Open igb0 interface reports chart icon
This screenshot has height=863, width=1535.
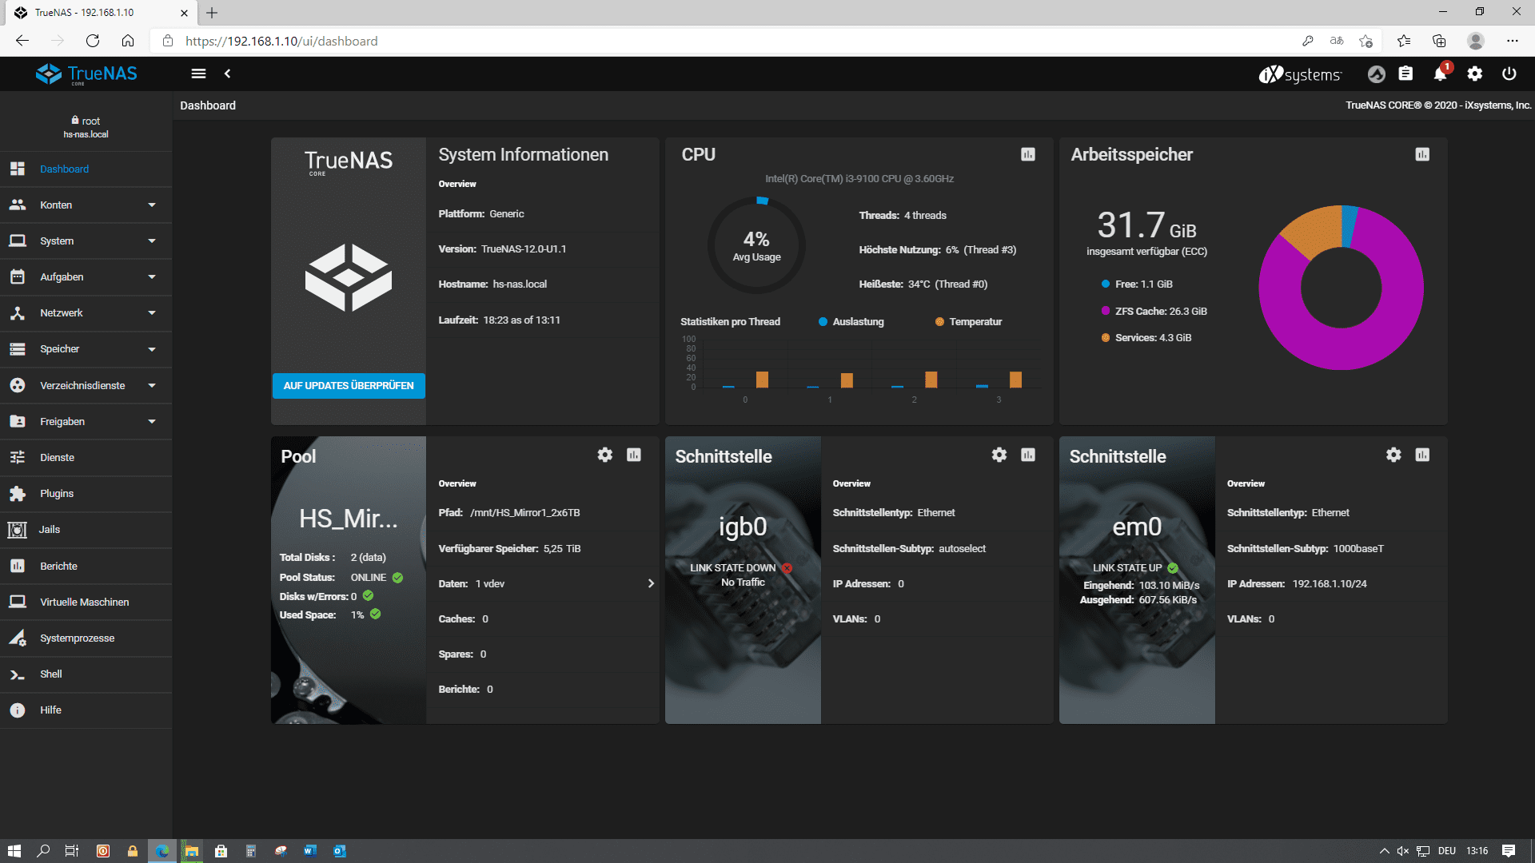coord(1028,455)
